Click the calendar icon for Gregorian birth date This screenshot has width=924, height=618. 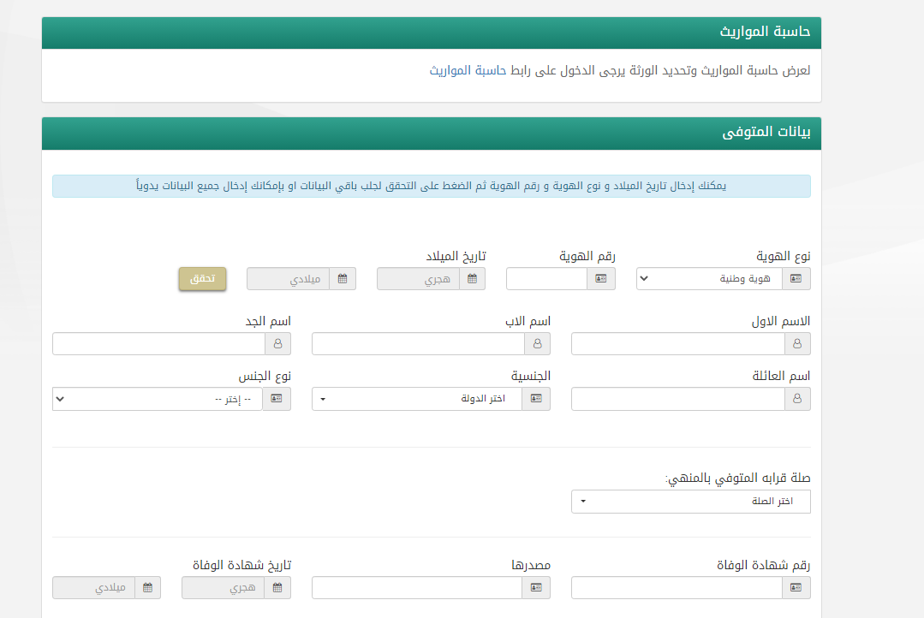343,279
